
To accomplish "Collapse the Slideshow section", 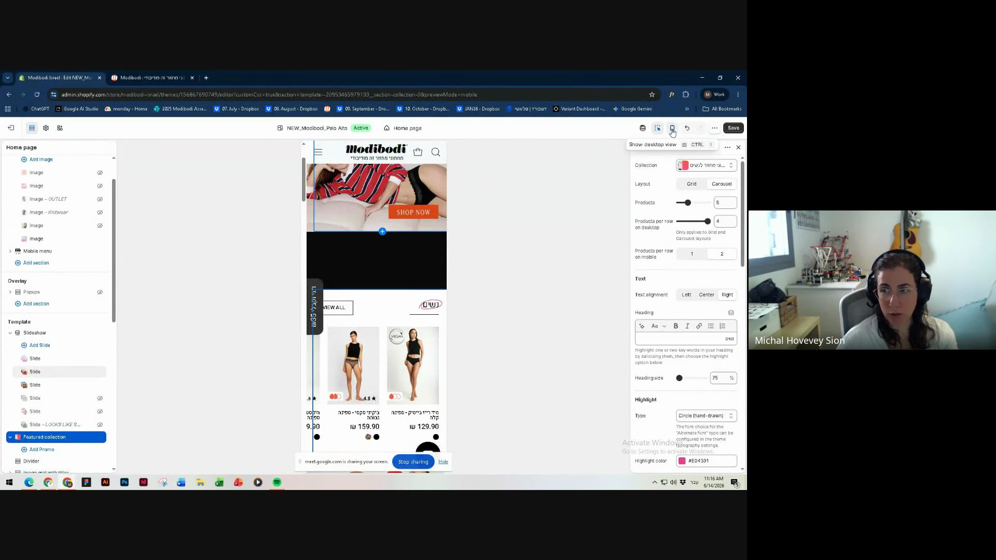I will [x=10, y=333].
